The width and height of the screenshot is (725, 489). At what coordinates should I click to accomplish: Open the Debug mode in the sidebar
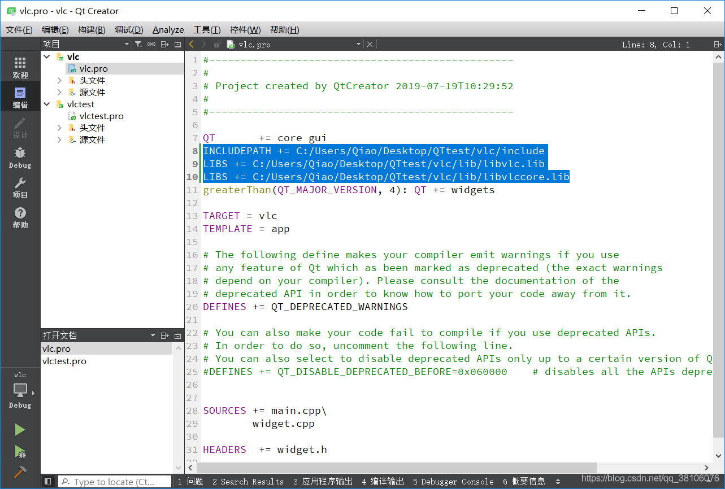click(x=20, y=158)
